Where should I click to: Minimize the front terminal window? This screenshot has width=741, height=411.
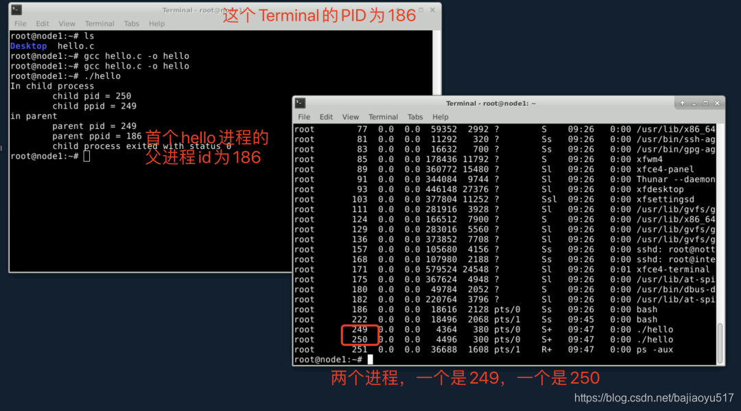(x=694, y=104)
